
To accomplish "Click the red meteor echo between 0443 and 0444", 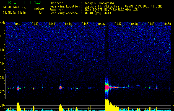I will tap(60, 87).
